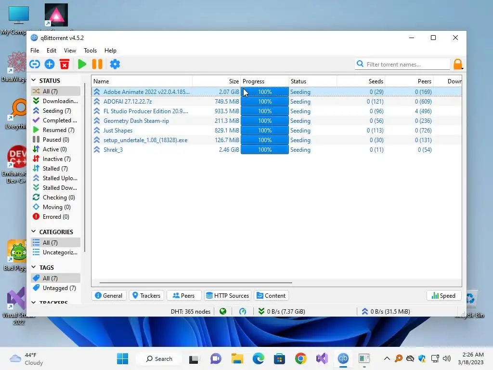Select the Stalled (7) filter
This screenshot has width=493, height=370.
tap(56, 168)
